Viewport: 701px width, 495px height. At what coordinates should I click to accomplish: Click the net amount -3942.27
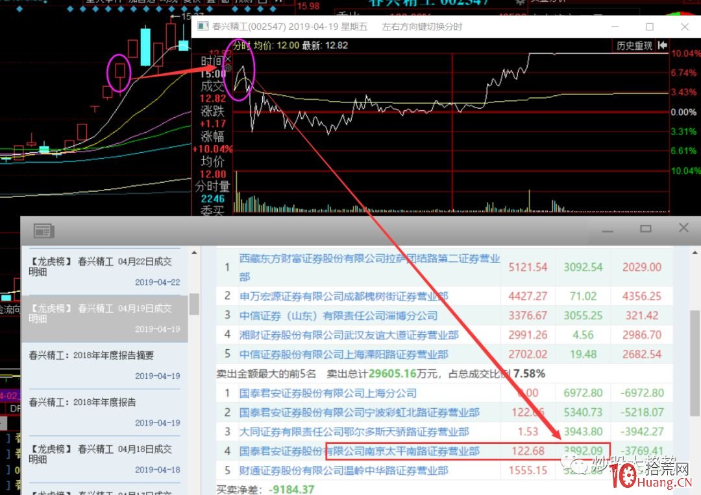coord(642,432)
